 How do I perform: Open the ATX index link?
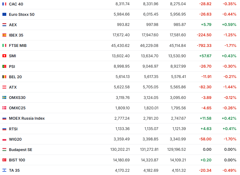click(x=13, y=87)
